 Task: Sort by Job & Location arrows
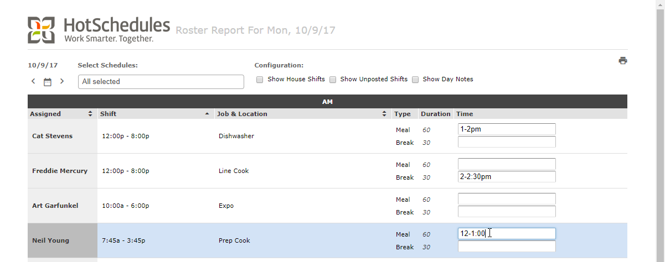384,114
